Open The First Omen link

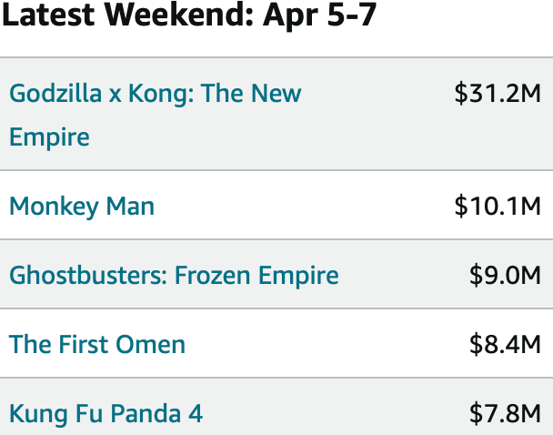click(x=97, y=344)
